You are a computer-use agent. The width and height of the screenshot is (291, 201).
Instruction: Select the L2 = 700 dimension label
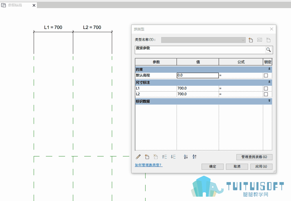[92, 28]
